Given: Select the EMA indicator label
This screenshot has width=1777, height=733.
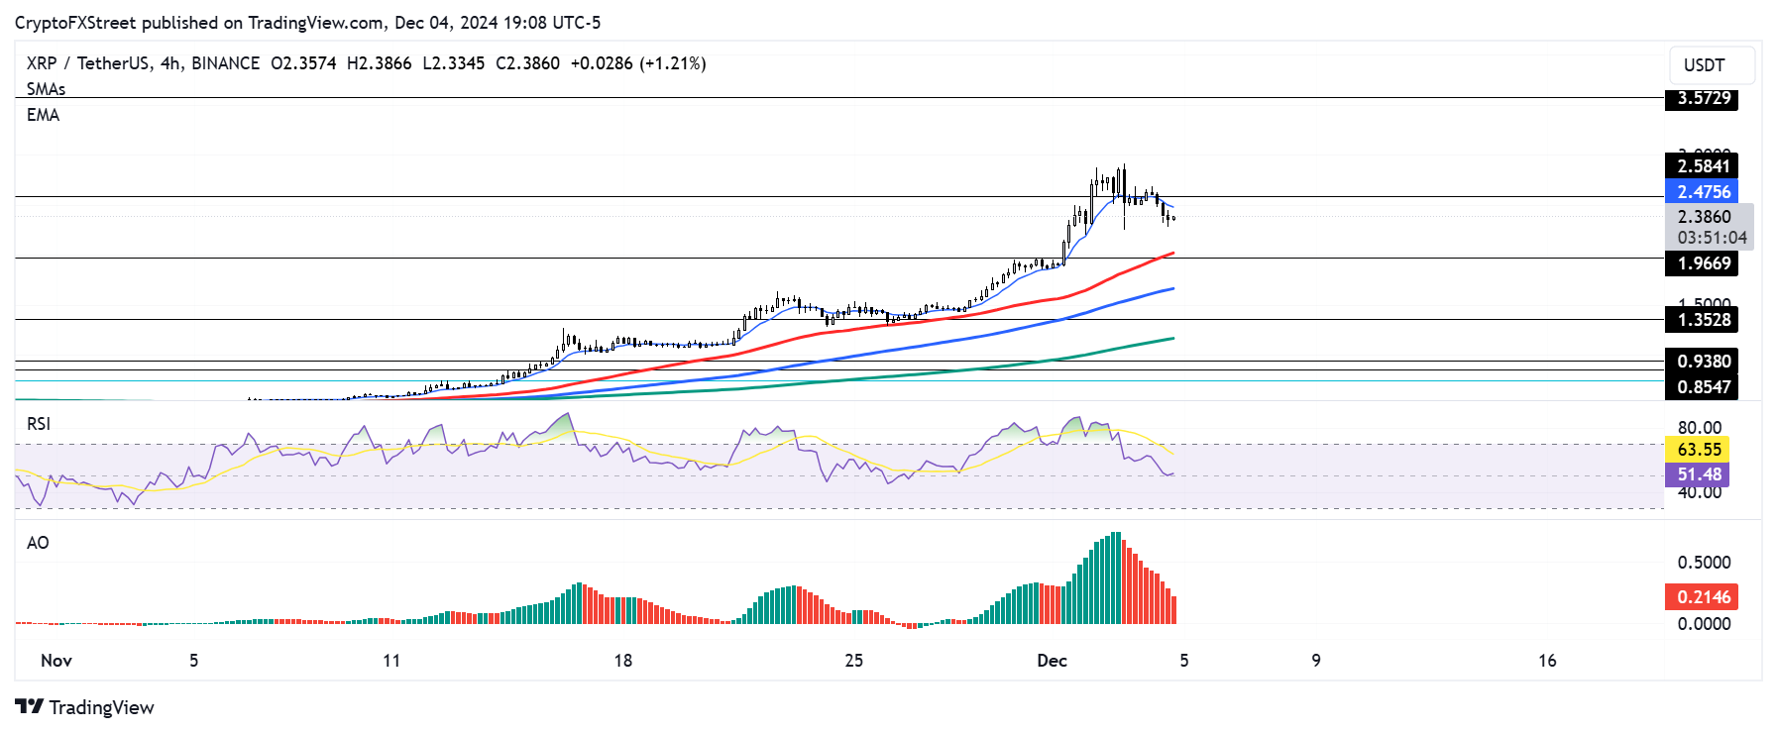Looking at the screenshot, I should [44, 115].
